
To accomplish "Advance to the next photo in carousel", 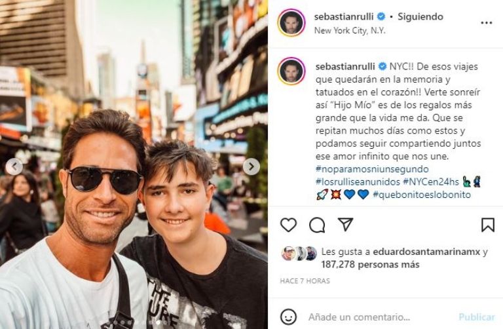I will point(251,166).
